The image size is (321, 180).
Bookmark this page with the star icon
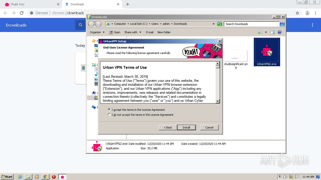pyautogui.click(x=297, y=13)
